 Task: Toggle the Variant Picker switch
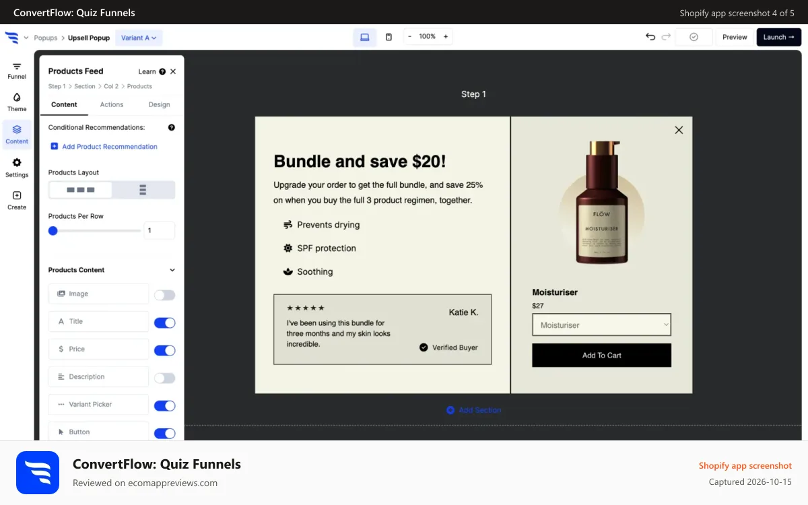[164, 405]
